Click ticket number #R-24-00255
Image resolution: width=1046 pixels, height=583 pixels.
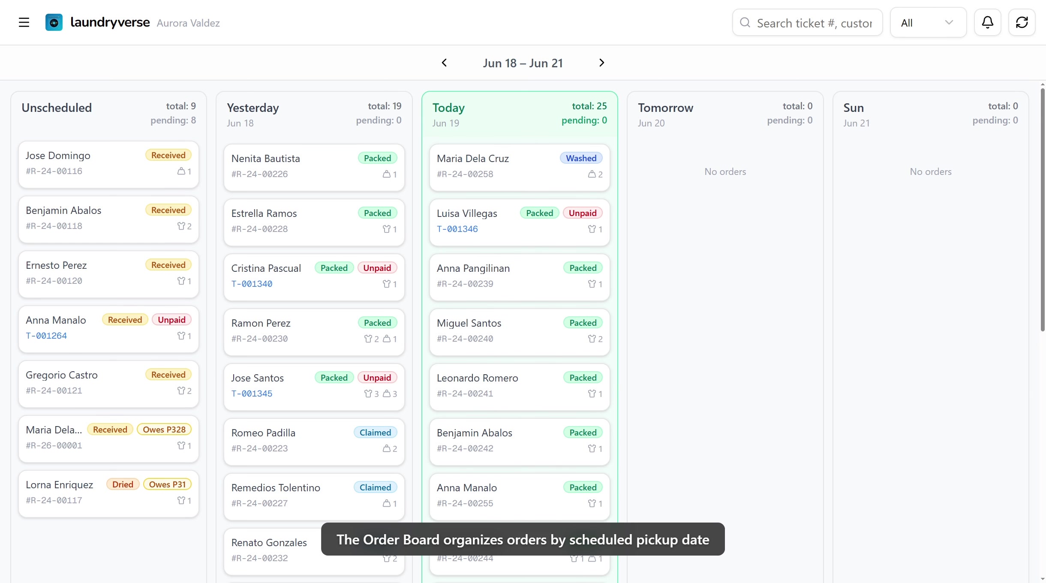(x=465, y=503)
